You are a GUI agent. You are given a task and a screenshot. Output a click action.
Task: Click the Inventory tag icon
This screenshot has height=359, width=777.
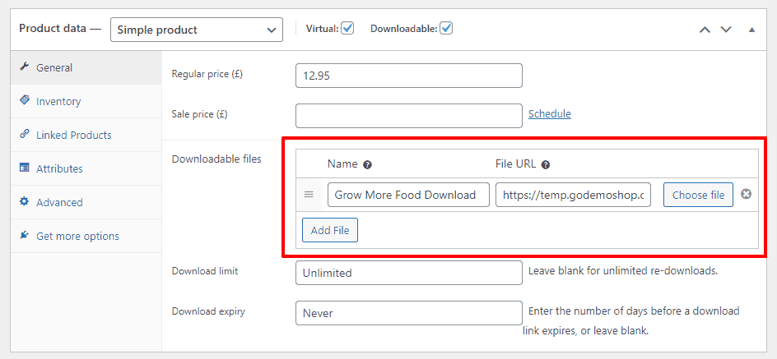click(x=24, y=100)
